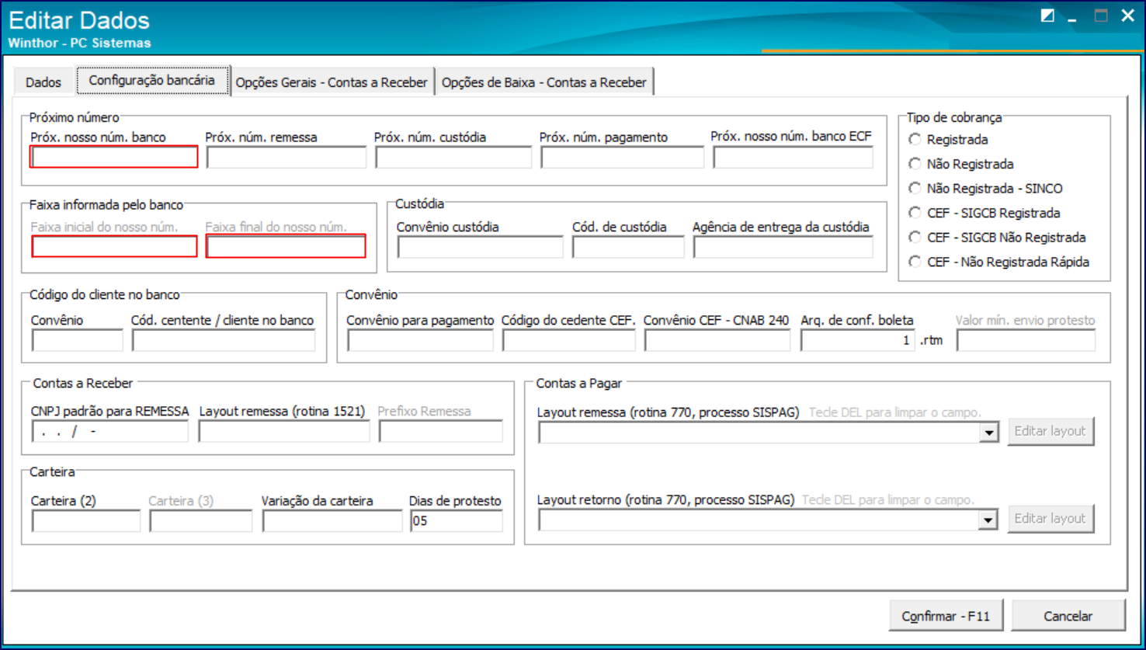
Task: Click Próx. núm. pagamento field
Action: (623, 157)
